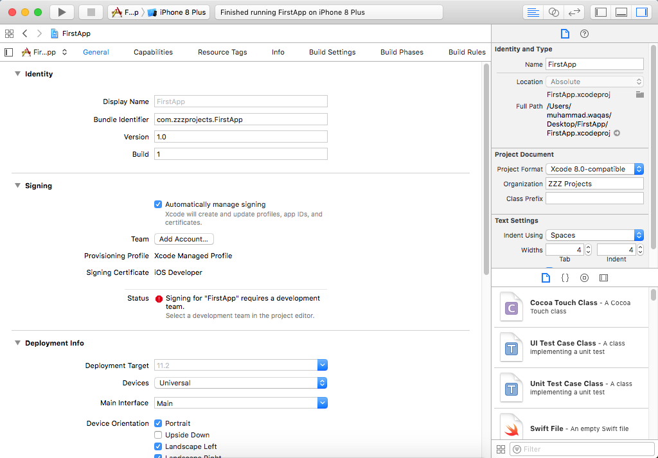Open the Build Rules tab

coord(467,52)
